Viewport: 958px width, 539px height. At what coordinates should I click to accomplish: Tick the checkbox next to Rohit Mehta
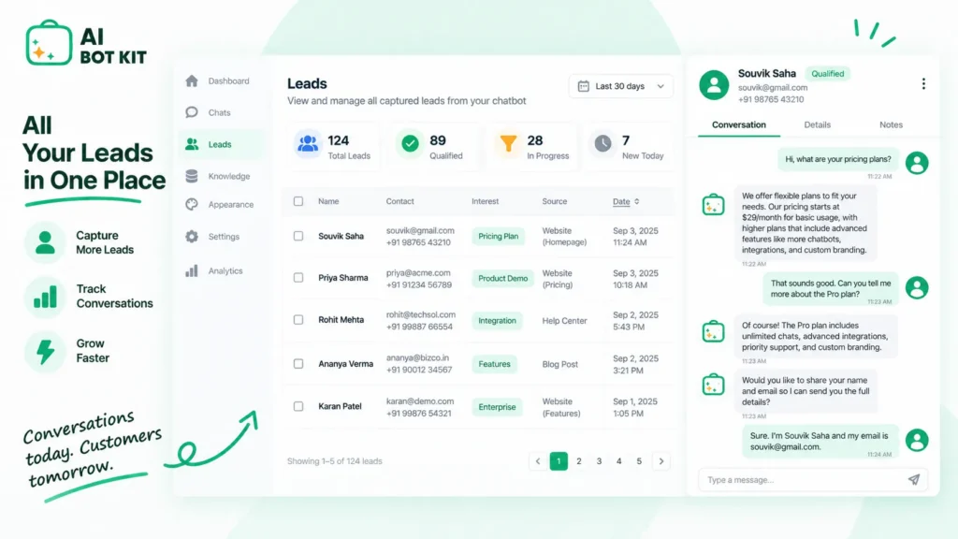[x=298, y=320]
